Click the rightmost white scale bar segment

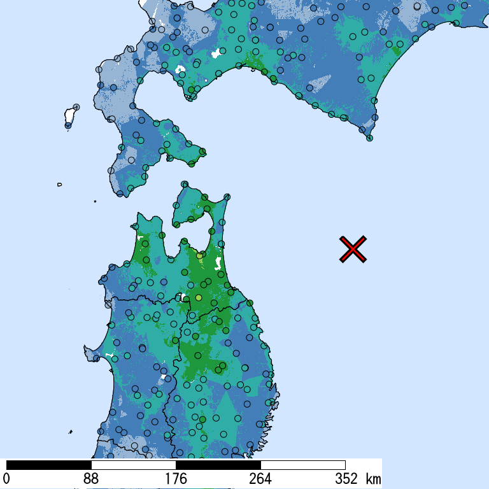[x=302, y=465]
